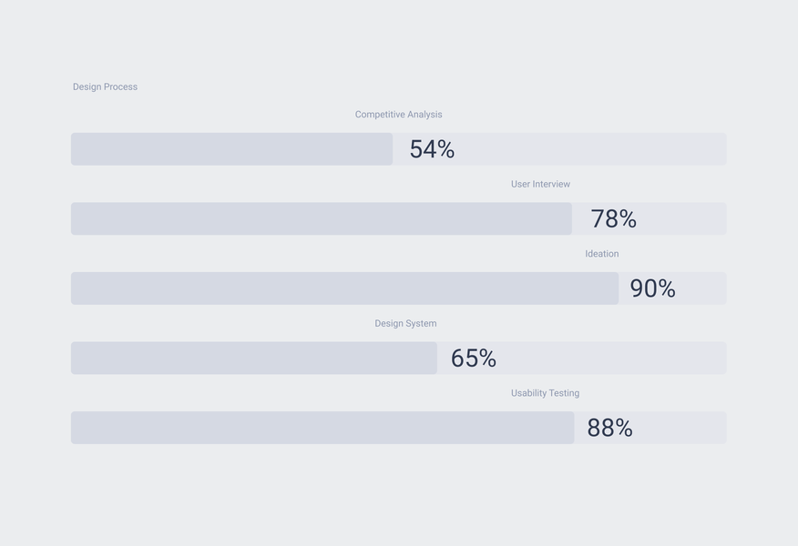Click the filled Competitive Analysis progress bar

(231, 149)
